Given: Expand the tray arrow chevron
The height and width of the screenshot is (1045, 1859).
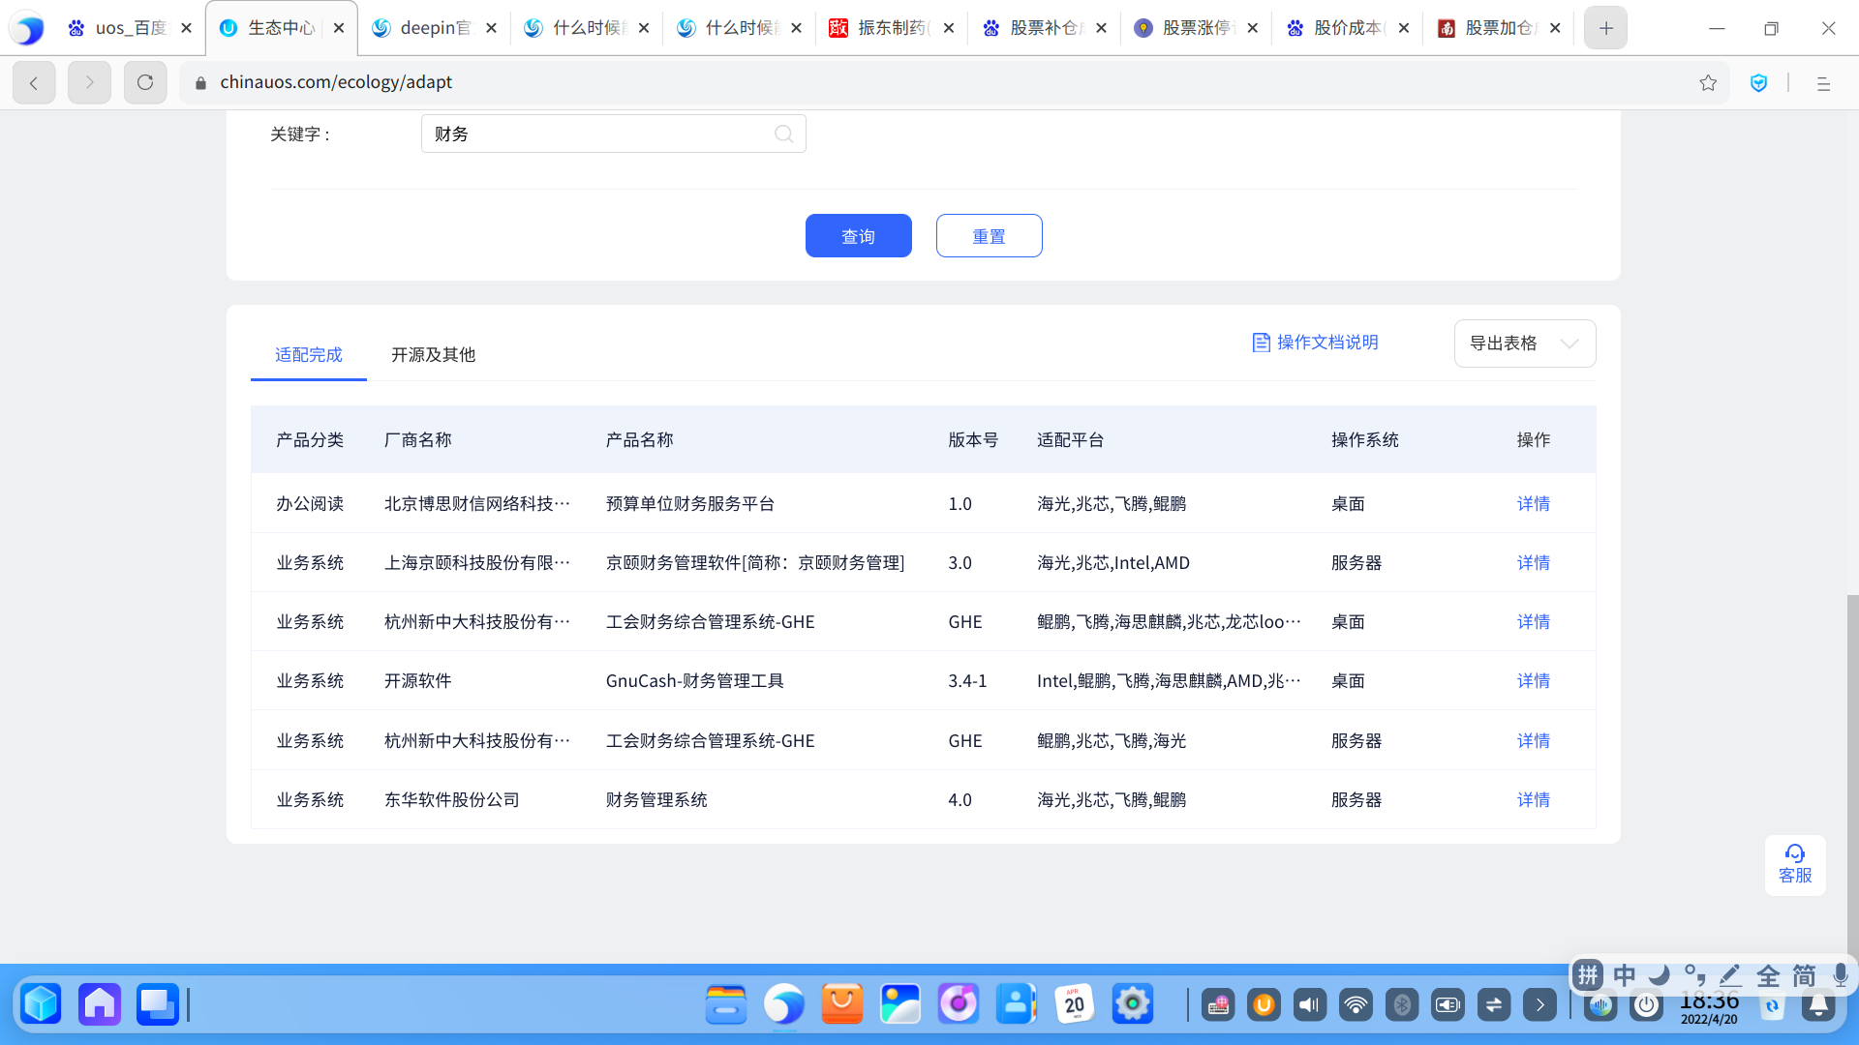Looking at the screenshot, I should click(1539, 1005).
